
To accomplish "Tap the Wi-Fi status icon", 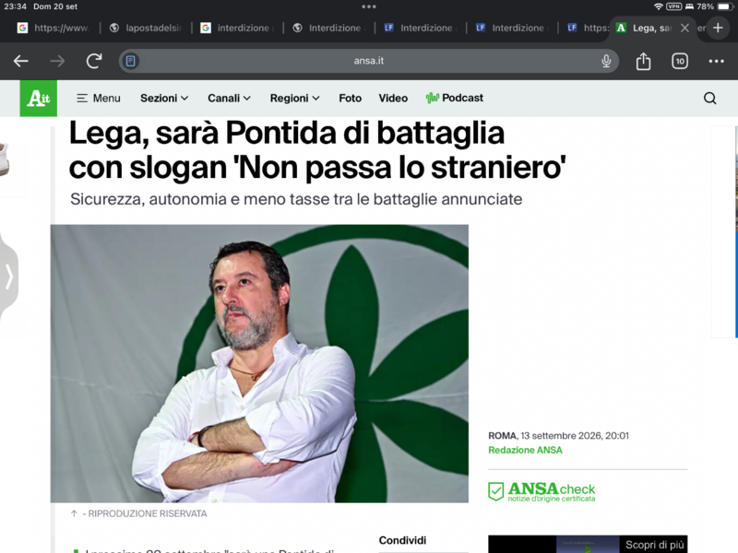I will pos(659,6).
